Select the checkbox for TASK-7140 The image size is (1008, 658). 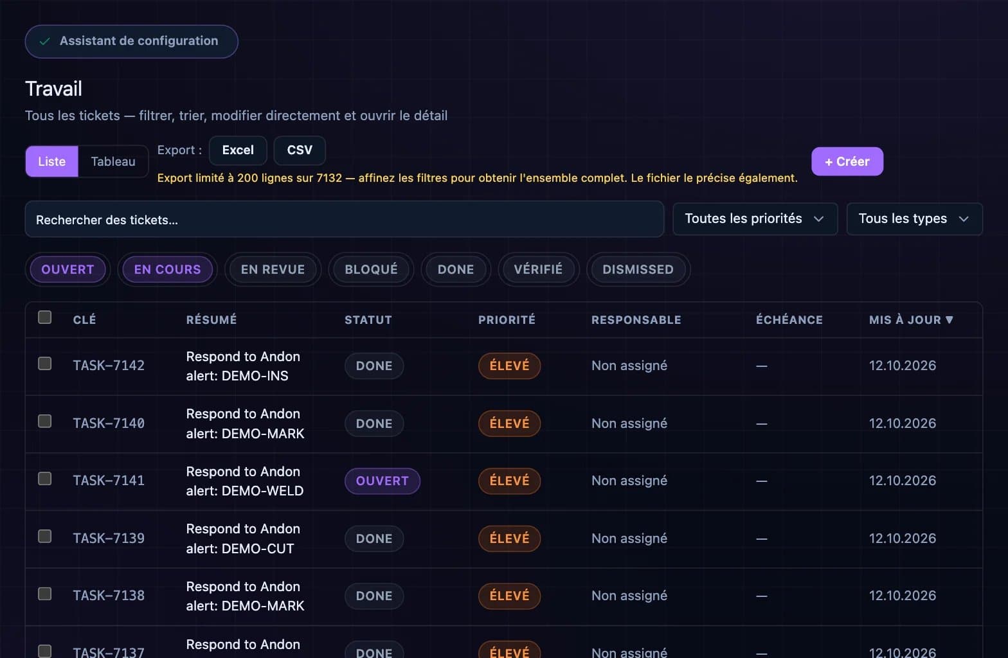tap(45, 422)
